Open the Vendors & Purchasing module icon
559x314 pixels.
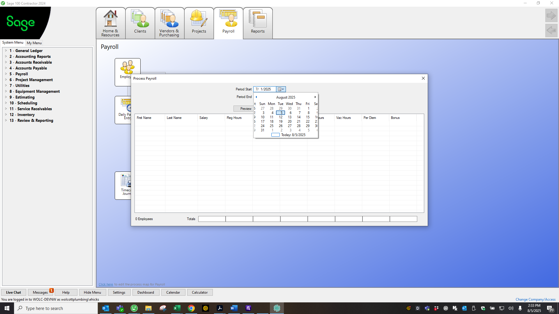tap(169, 23)
